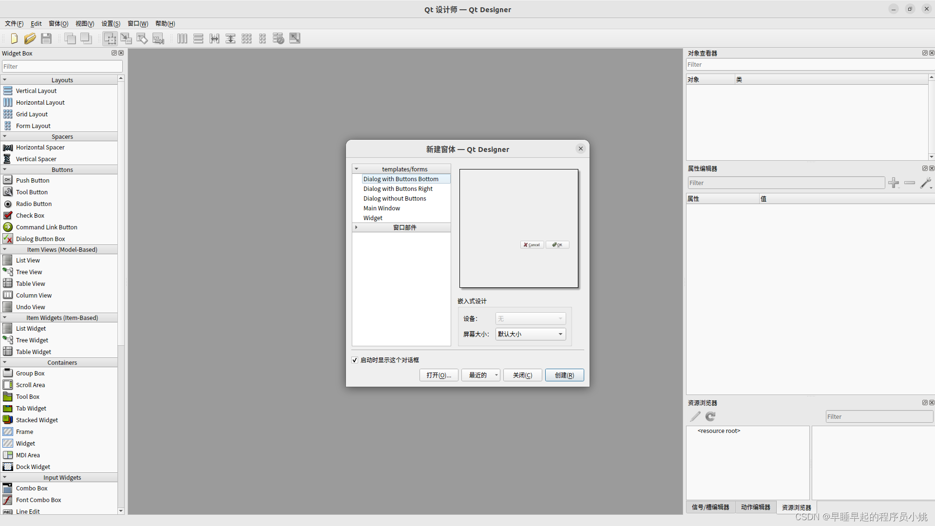The width and height of the screenshot is (935, 526).
Task: Collapse the Containers category
Action: click(5, 362)
